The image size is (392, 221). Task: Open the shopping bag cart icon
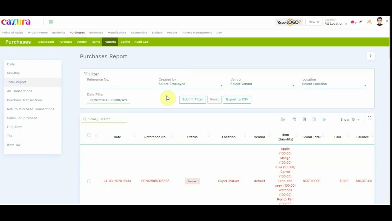pos(353,22)
